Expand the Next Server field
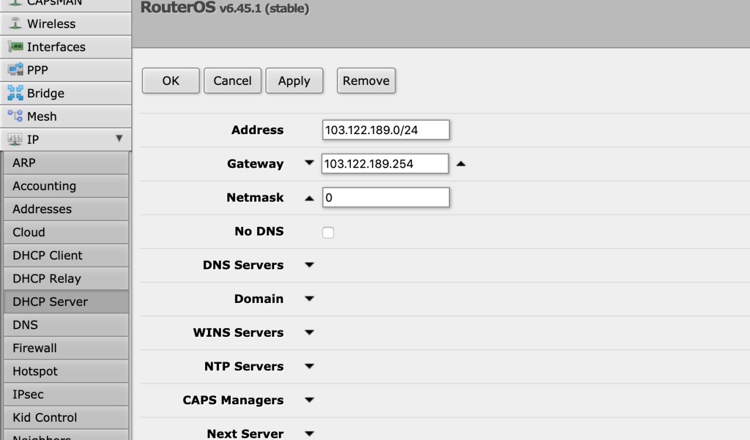This screenshot has width=750, height=440. click(x=309, y=434)
